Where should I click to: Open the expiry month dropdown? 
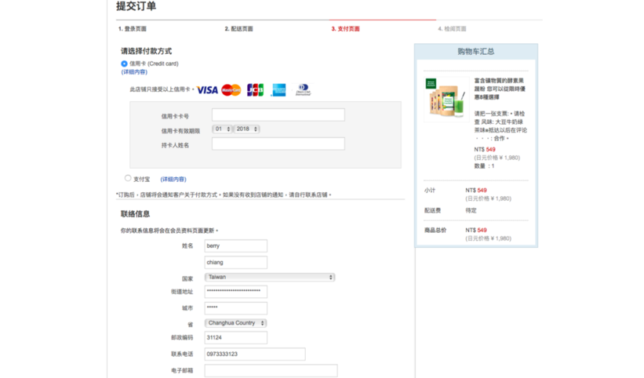[x=223, y=129]
